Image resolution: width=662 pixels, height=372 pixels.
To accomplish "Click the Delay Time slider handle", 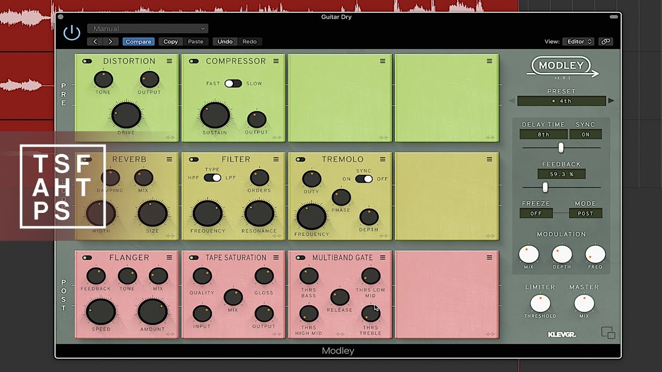I will pyautogui.click(x=561, y=148).
